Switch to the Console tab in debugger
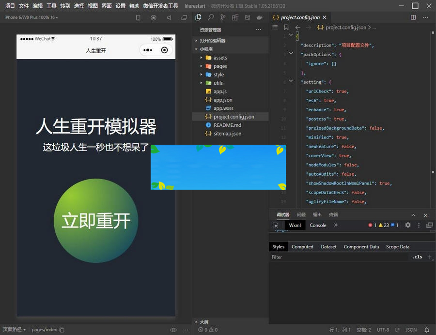The height and width of the screenshot is (335, 436). 318,225
